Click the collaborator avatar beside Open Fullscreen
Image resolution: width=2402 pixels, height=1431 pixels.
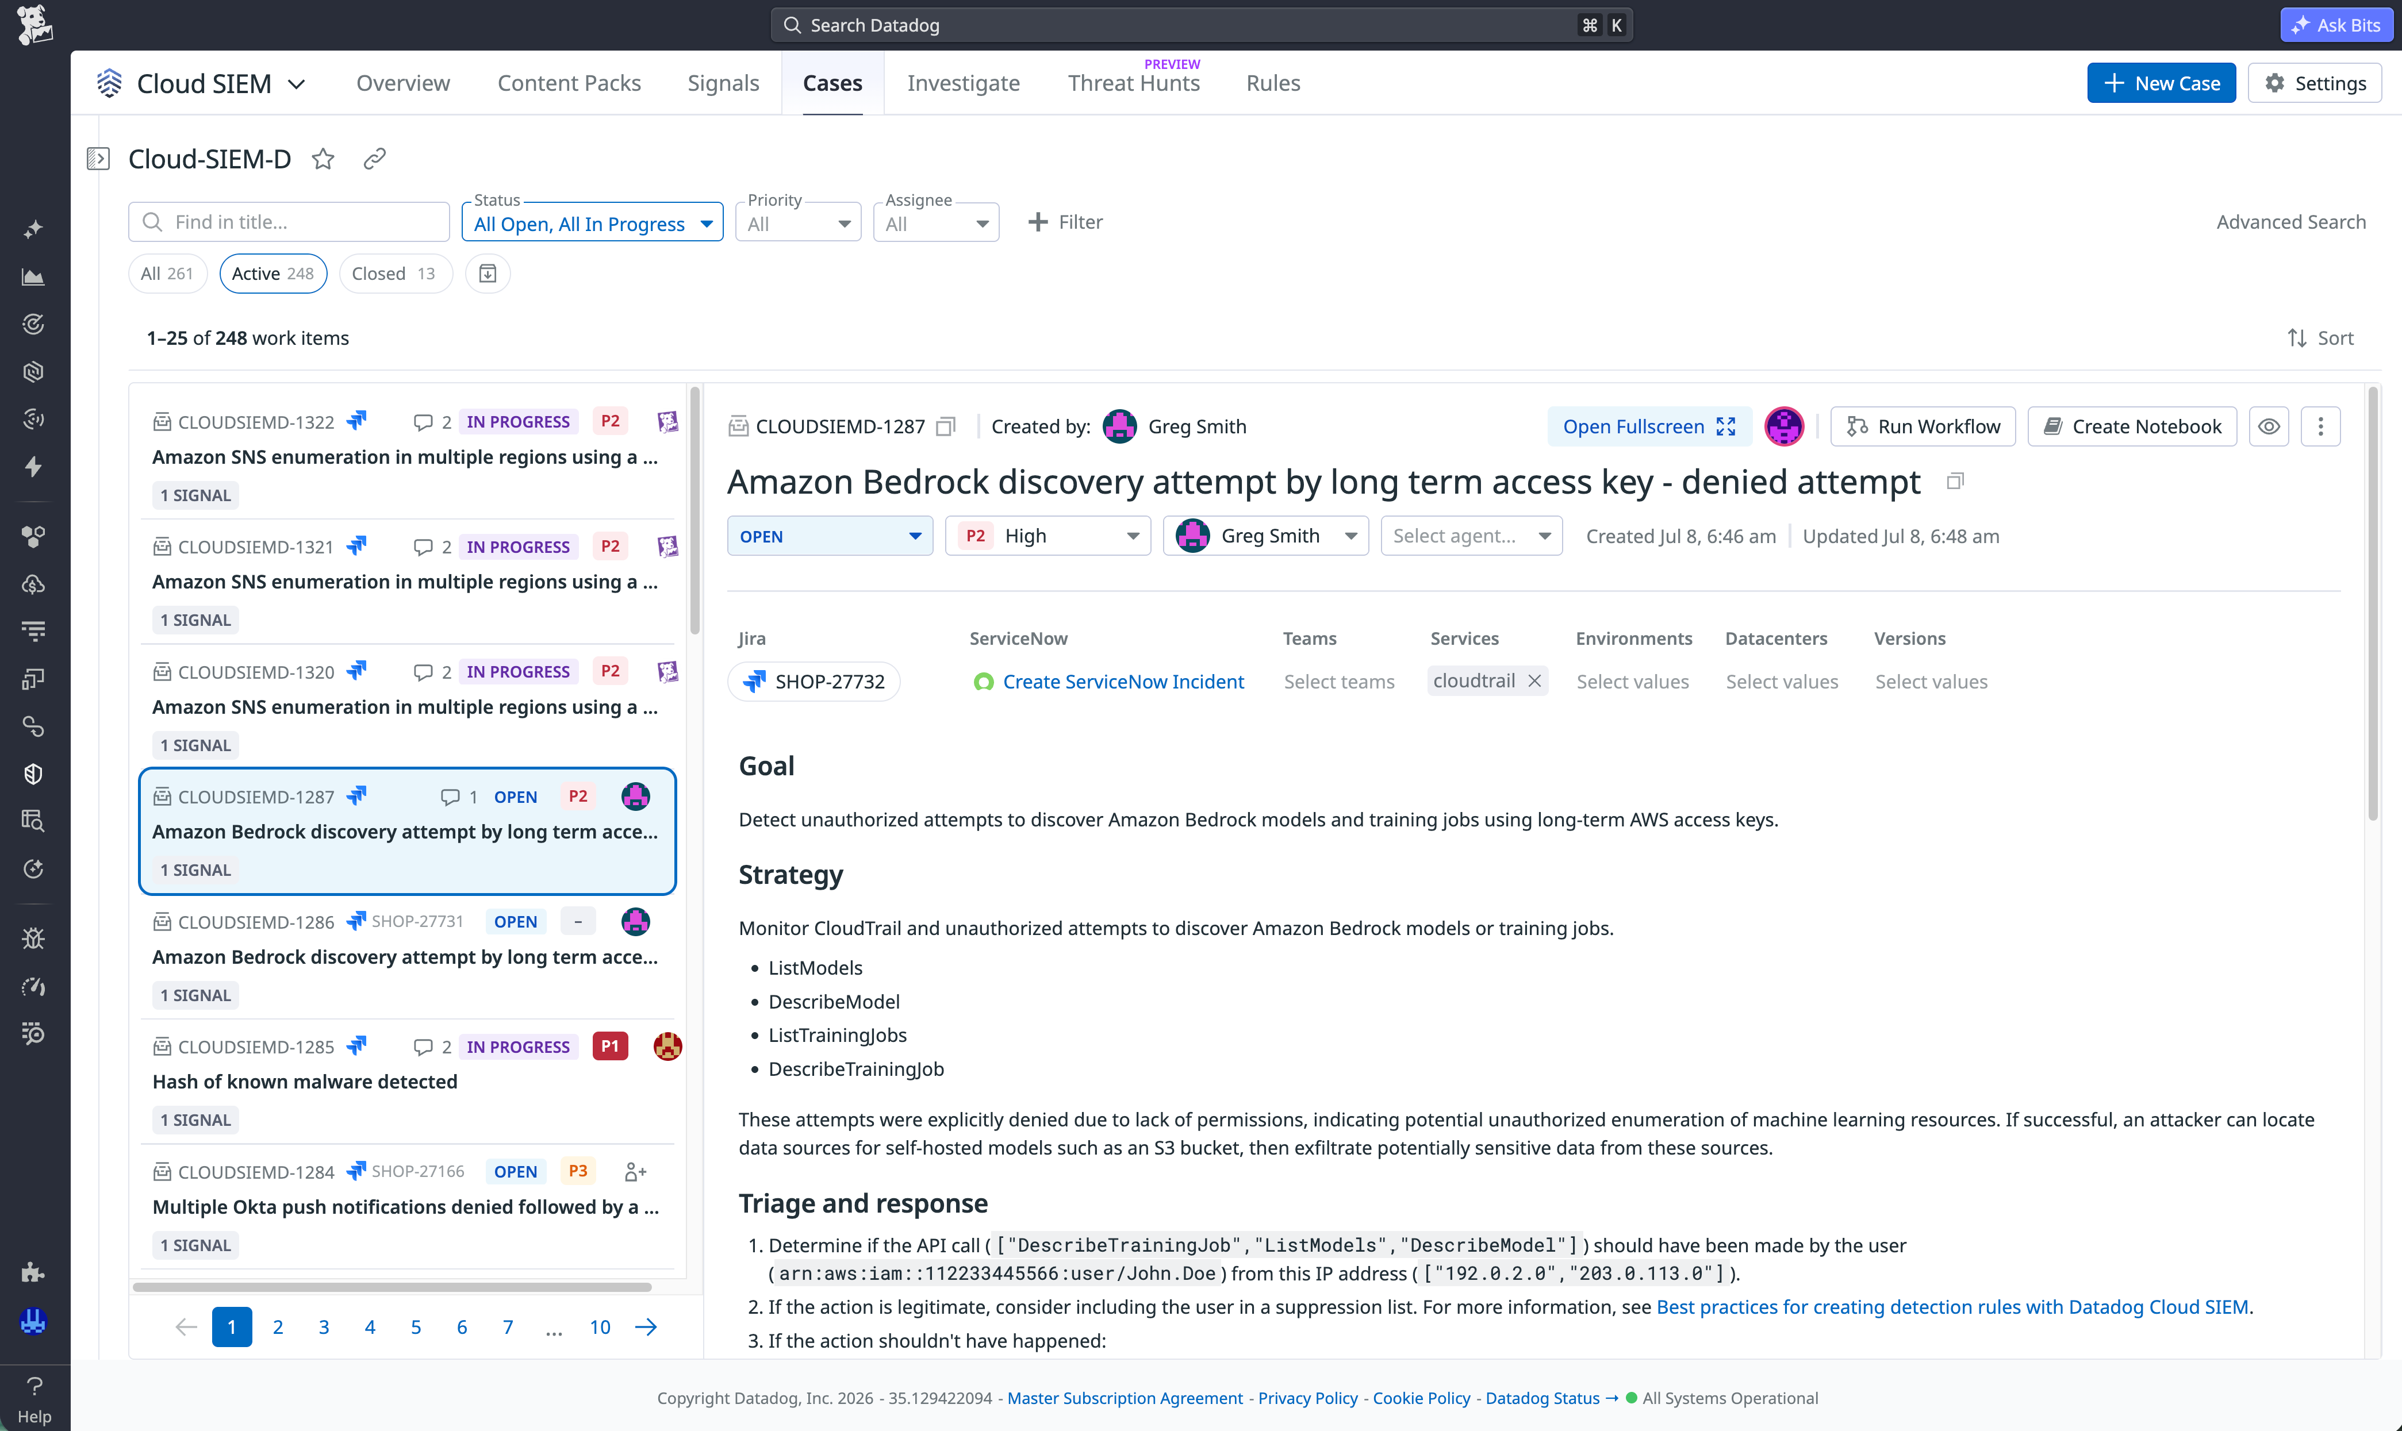tap(1783, 426)
